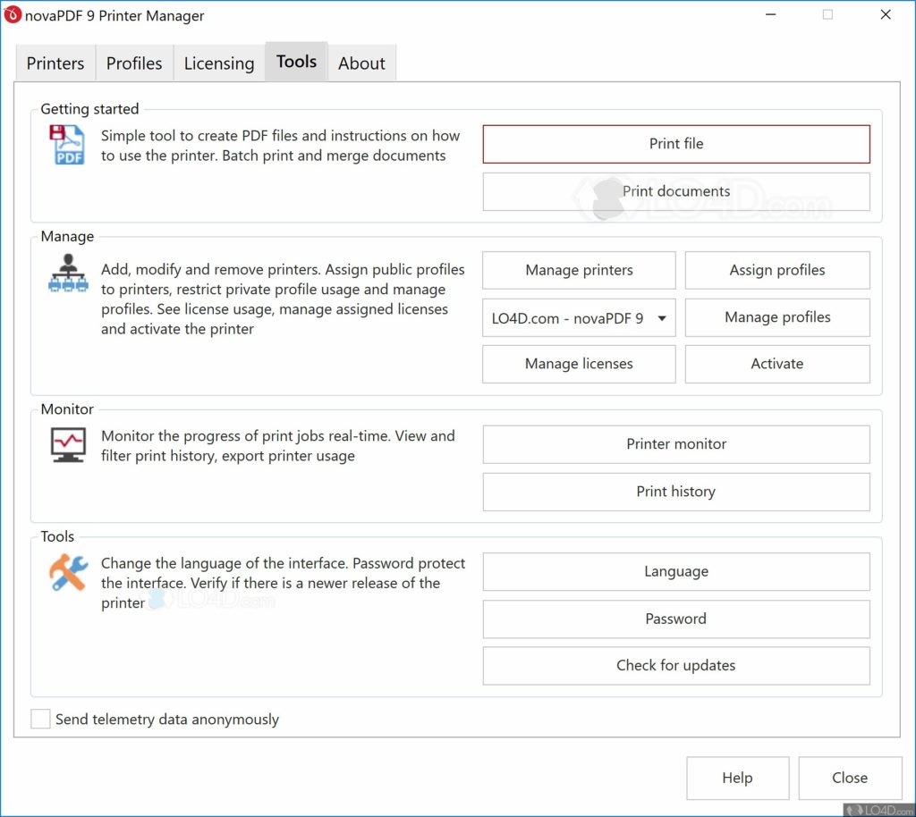Image resolution: width=916 pixels, height=817 pixels.
Task: Open the About tab
Action: point(361,63)
